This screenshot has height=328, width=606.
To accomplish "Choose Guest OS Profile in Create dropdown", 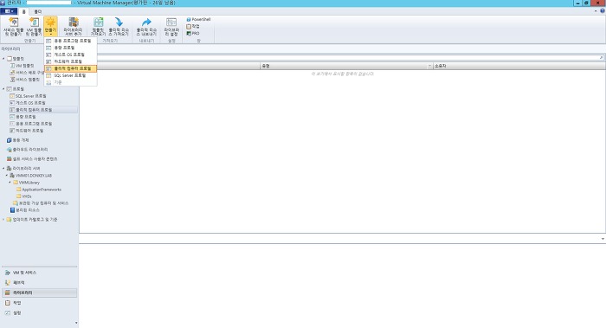I will pyautogui.click(x=70, y=55).
